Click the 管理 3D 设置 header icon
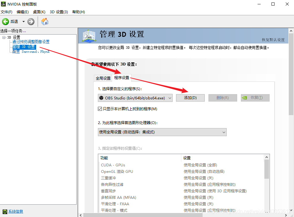This screenshot has width=294, height=217. coord(89,35)
